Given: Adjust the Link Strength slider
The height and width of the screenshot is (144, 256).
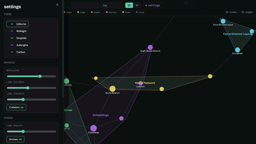Looking at the screenshot, I should pyautogui.click(x=31, y=99).
